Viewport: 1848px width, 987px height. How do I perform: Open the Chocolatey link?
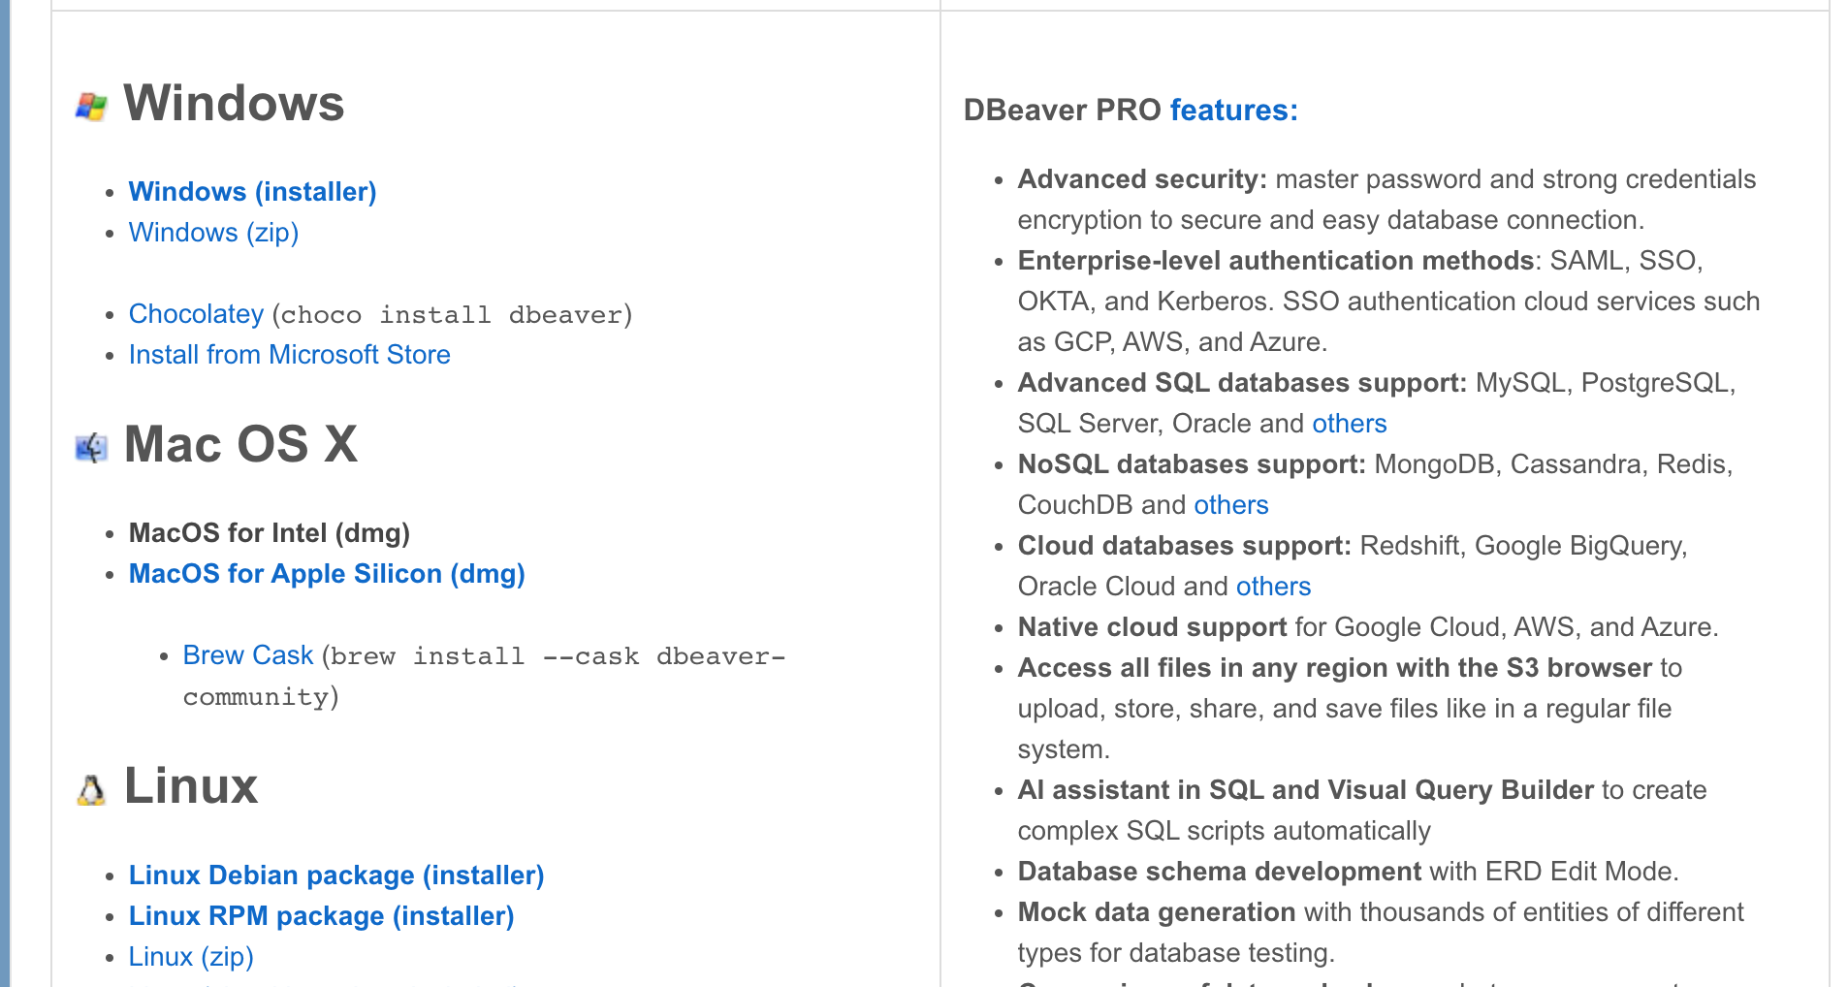click(196, 314)
